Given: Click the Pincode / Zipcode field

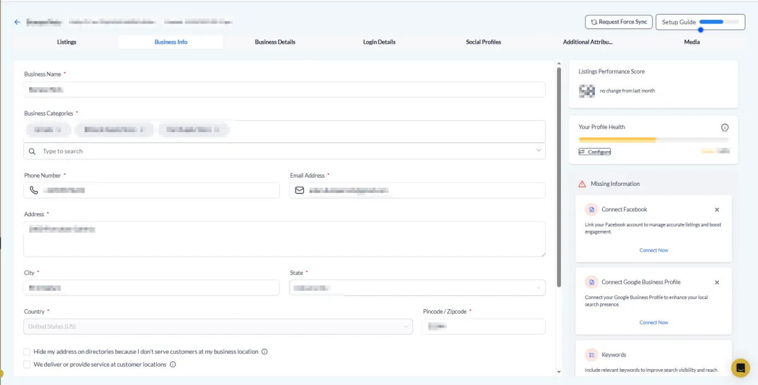Looking at the screenshot, I should pos(484,326).
